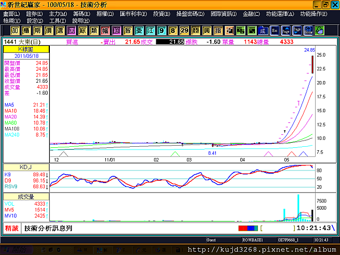Click the date 2011/05/18 in K-line panel
Image resolution: width=340 pixels, height=255 pixels.
pyautogui.click(x=27, y=56)
